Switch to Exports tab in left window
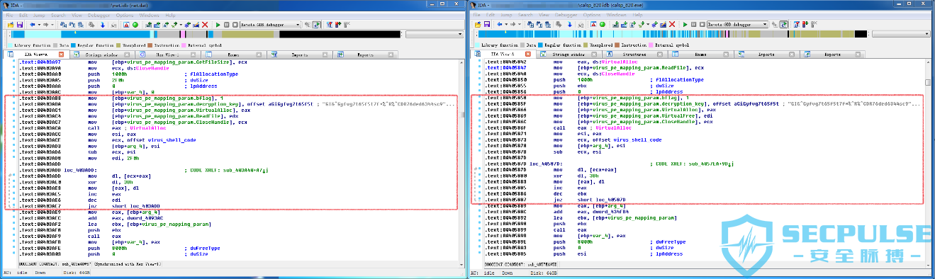 coord(365,55)
